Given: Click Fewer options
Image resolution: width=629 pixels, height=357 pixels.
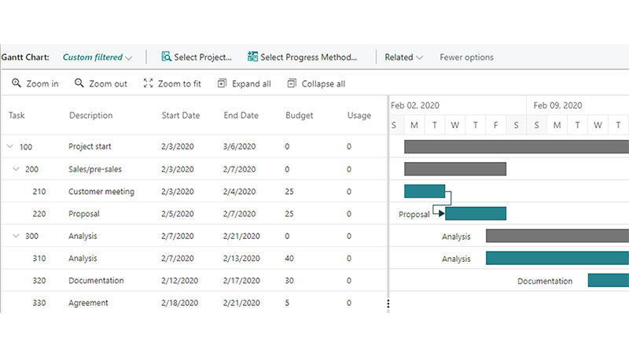Looking at the screenshot, I should [x=466, y=57].
